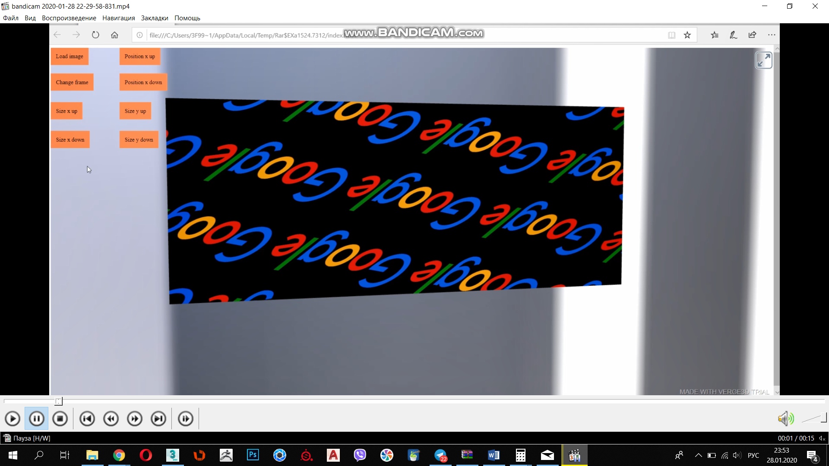
Task: Open the Windows Start menu
Action: [x=13, y=455]
